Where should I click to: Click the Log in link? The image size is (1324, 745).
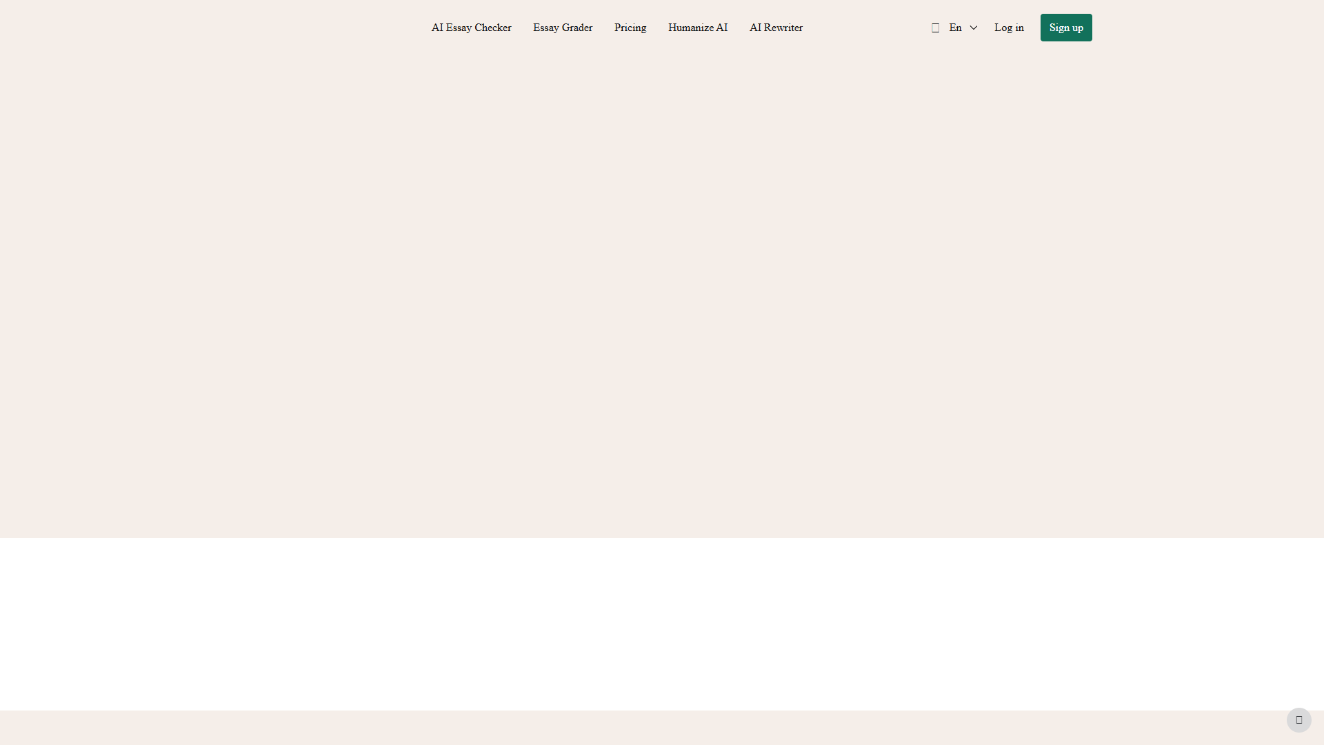(1008, 28)
